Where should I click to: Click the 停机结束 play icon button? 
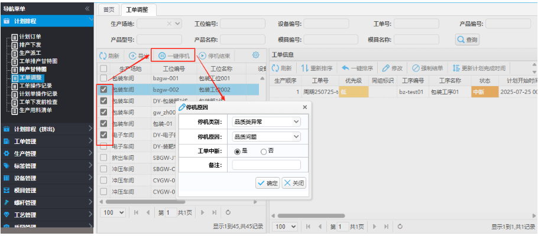tap(215, 55)
